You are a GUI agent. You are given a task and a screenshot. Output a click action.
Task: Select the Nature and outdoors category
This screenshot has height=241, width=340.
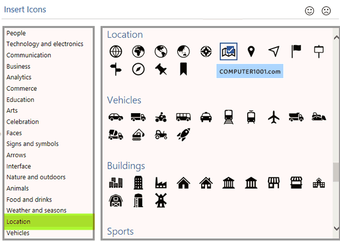(36, 177)
